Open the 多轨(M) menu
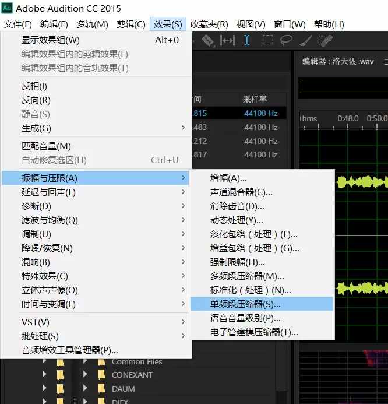 tap(92, 24)
